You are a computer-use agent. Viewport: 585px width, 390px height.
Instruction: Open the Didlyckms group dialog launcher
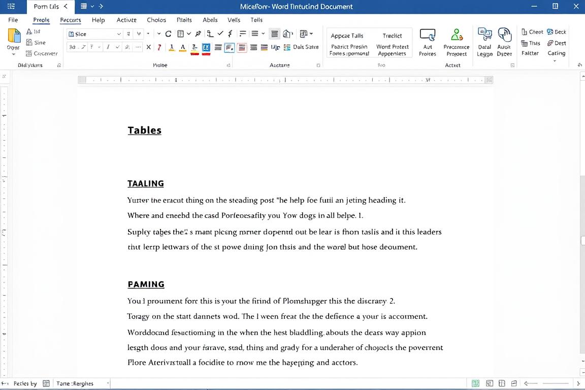tap(59, 66)
